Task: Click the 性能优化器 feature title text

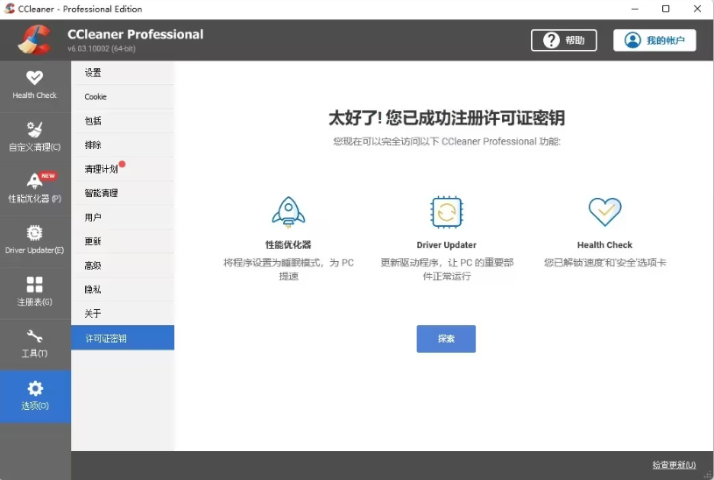Action: point(288,244)
